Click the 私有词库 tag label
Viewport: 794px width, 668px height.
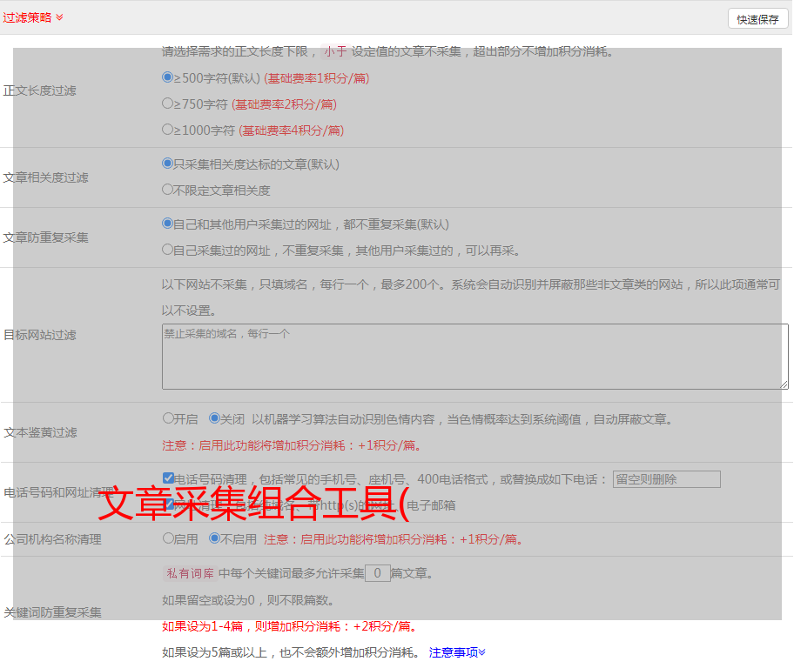click(x=188, y=573)
